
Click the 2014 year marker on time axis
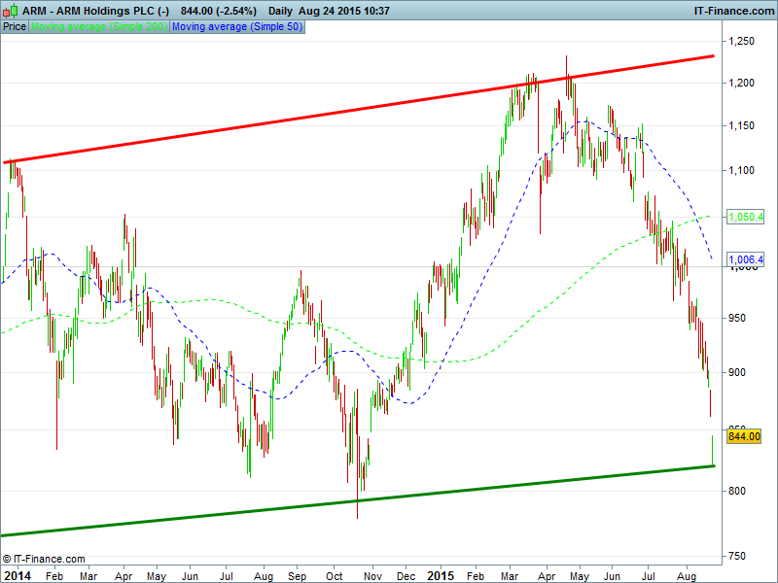tap(16, 575)
